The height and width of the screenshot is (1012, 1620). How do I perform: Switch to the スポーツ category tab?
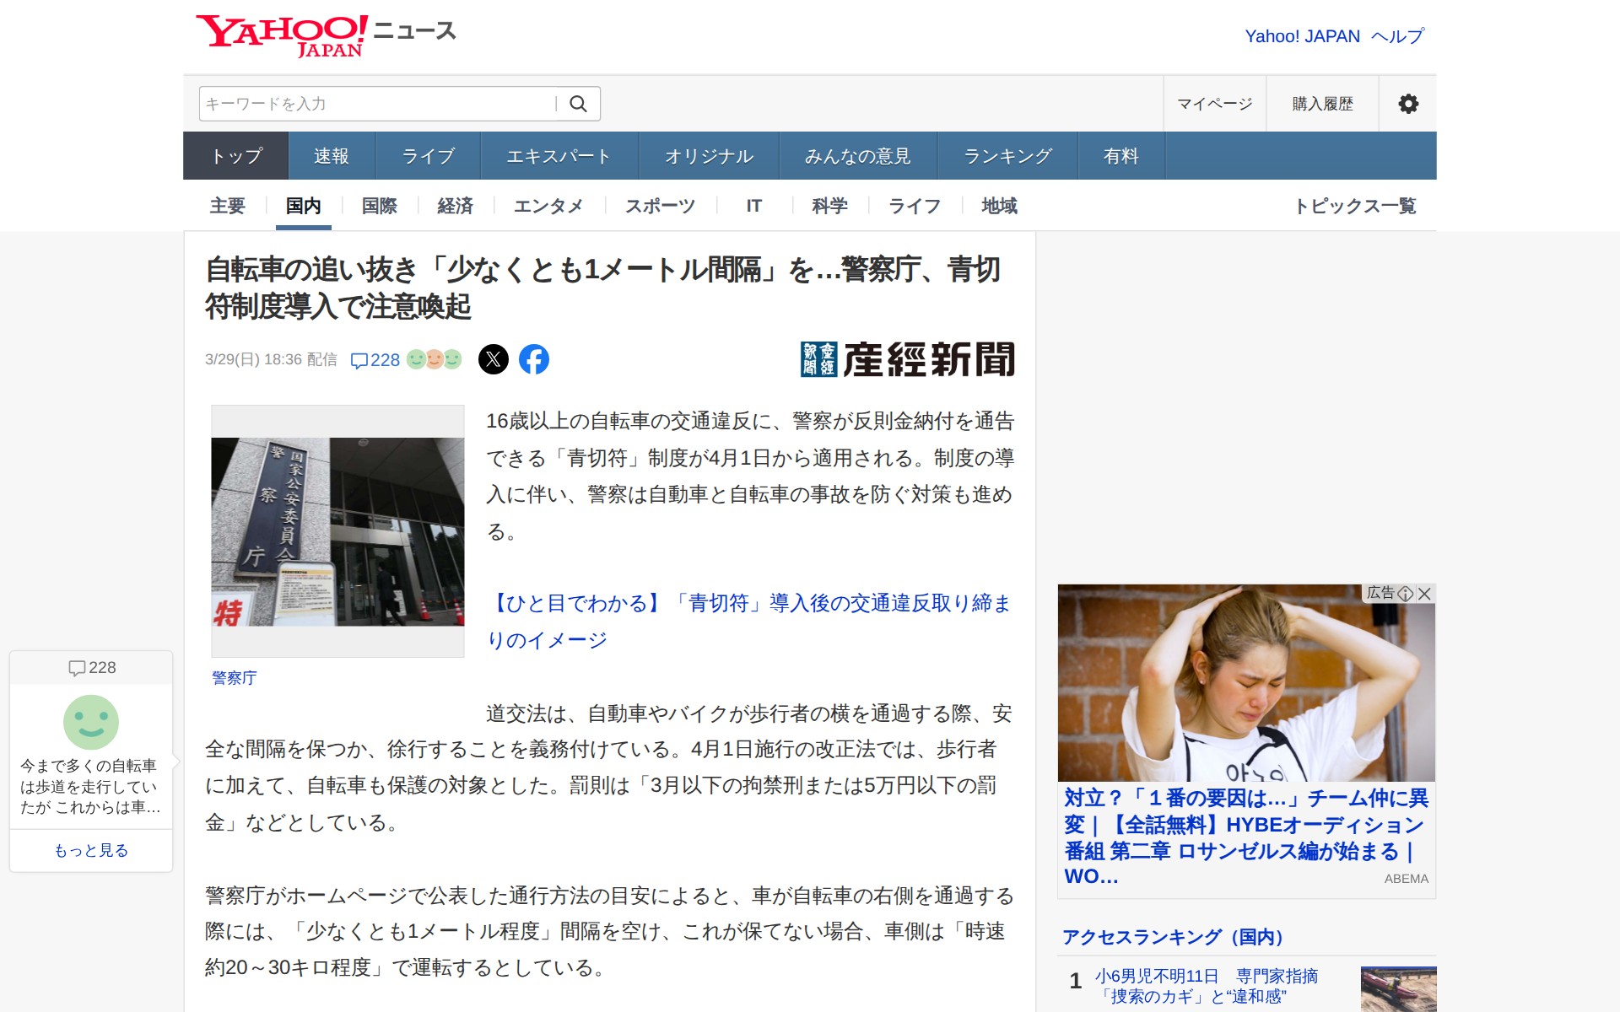(x=659, y=205)
